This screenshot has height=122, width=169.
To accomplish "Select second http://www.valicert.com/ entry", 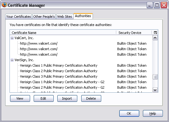I will 81,49.
